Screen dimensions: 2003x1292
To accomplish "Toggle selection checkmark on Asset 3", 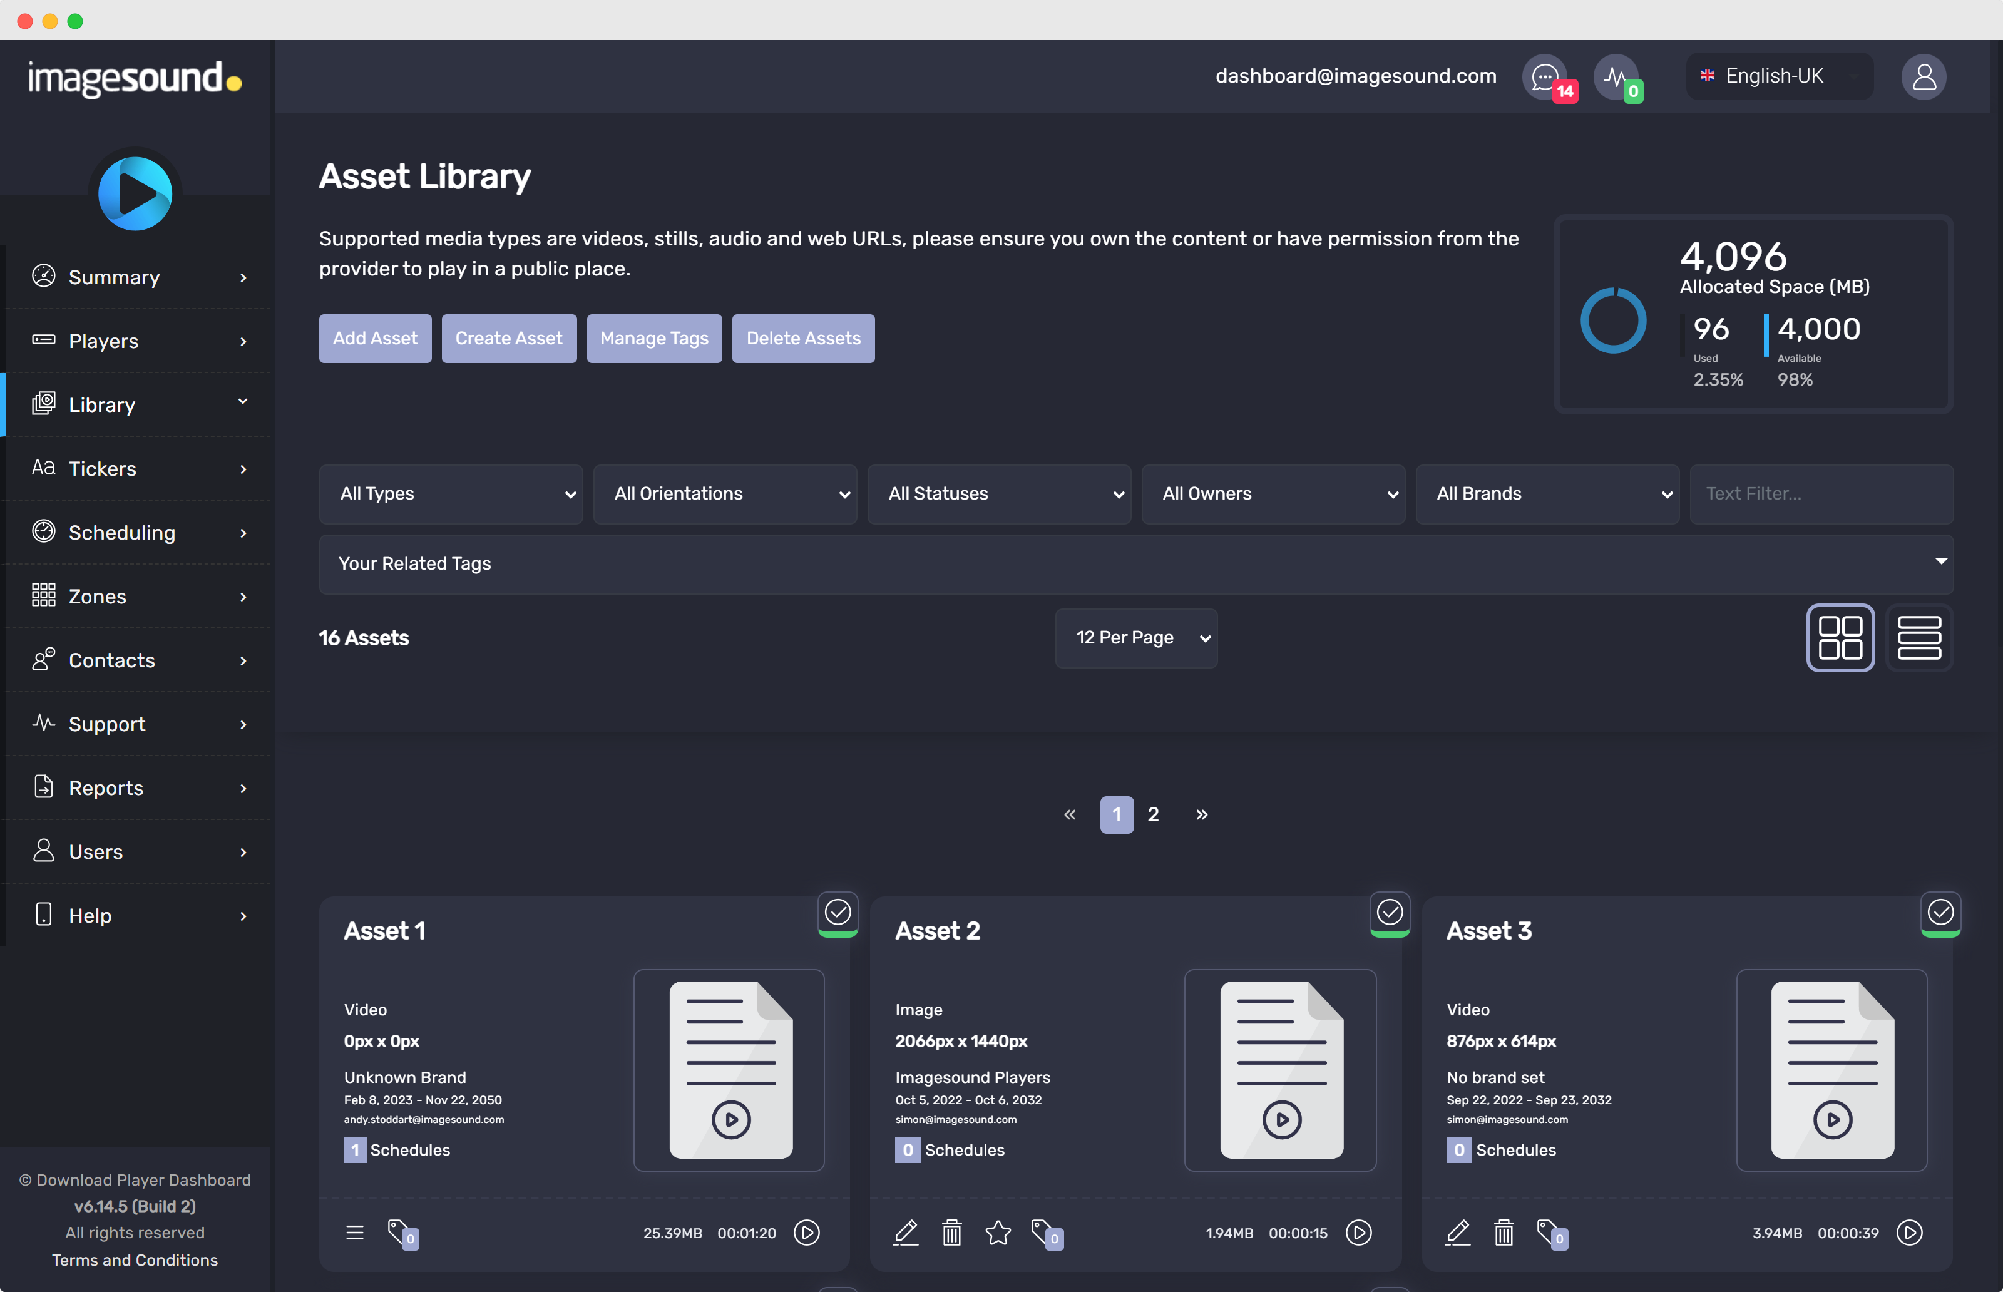I will [1941, 912].
